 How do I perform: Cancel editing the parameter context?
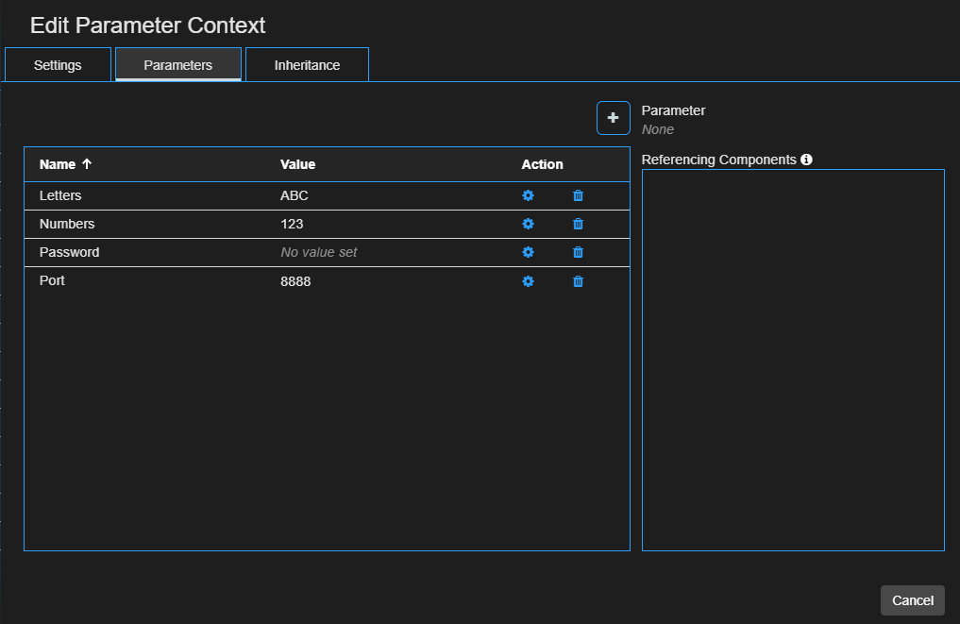coord(912,600)
